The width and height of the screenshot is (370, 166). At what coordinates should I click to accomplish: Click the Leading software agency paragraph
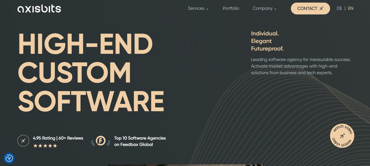click(301, 66)
